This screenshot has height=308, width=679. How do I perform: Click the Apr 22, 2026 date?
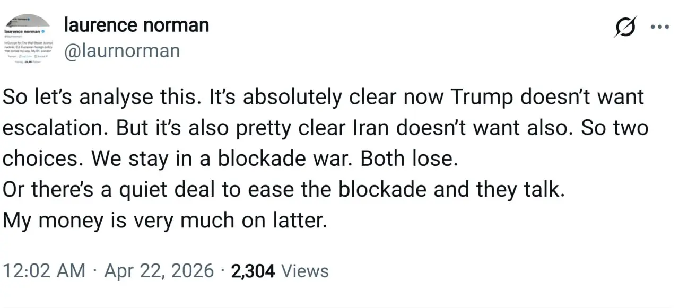[159, 271]
